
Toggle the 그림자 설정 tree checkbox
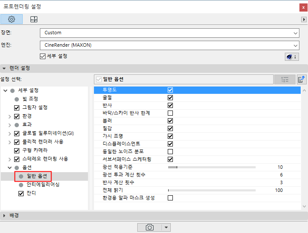[17, 108]
